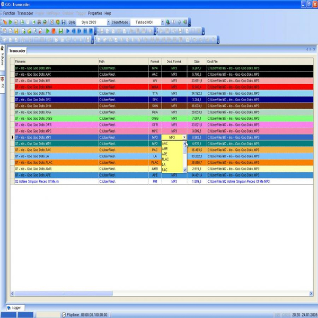Click the horizontal scrollbar right arrow
Image resolution: width=318 pixels, height=318 pixels.
(x=311, y=293)
